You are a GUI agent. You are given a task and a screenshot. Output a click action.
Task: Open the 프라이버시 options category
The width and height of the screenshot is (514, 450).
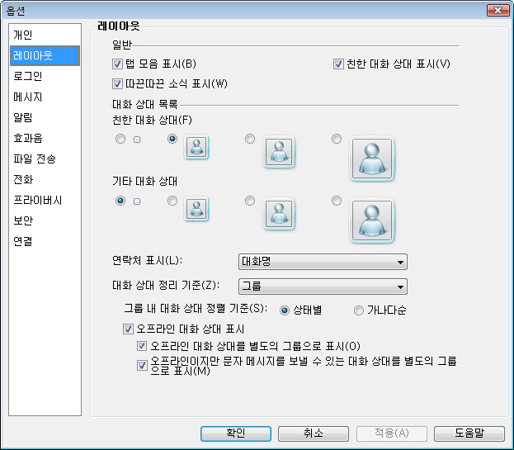coord(45,200)
